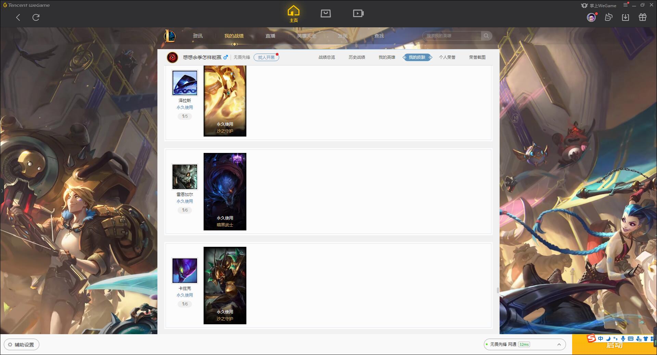Open the 泽拉斯 沙之守护 skin card
657x355 pixels.
coord(225,101)
